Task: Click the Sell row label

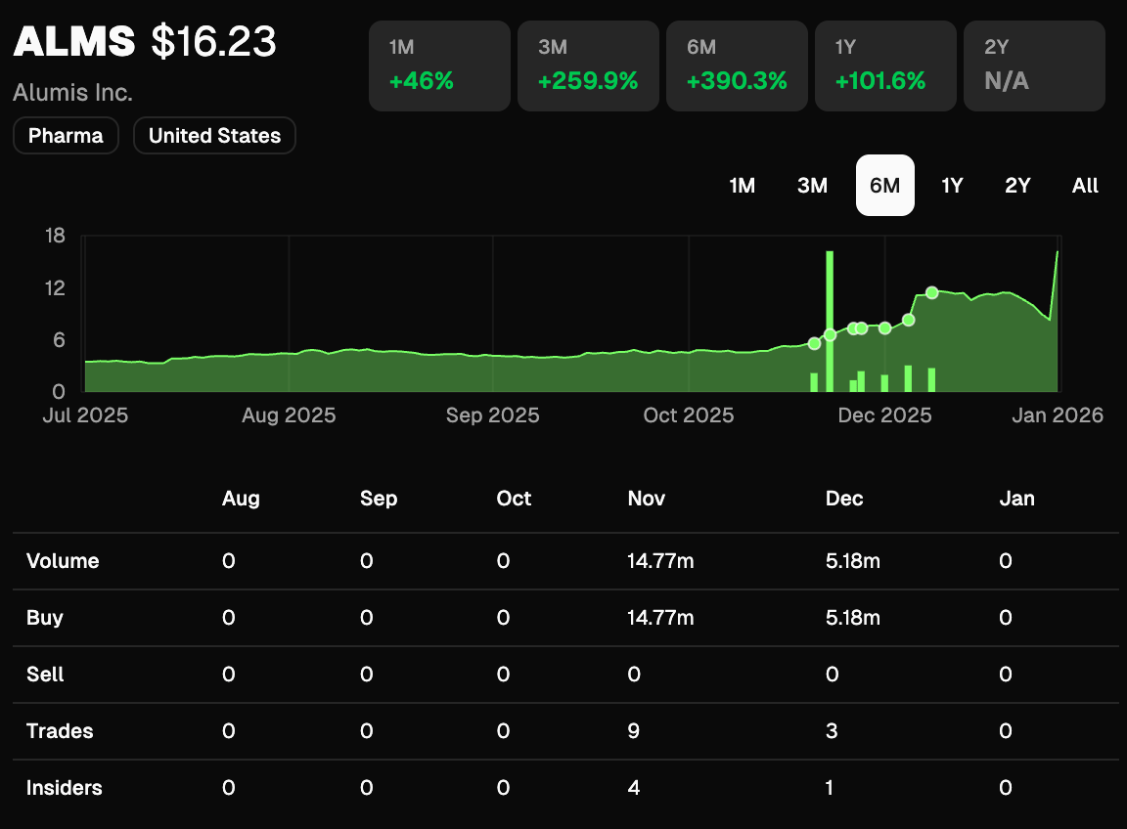Action: point(45,674)
